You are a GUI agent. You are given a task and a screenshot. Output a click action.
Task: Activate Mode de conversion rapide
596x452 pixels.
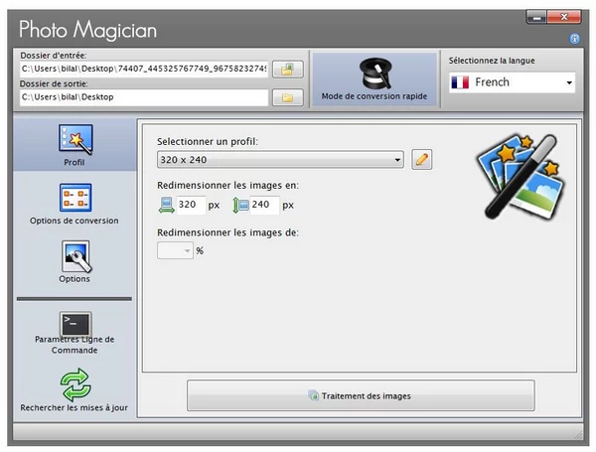point(374,79)
